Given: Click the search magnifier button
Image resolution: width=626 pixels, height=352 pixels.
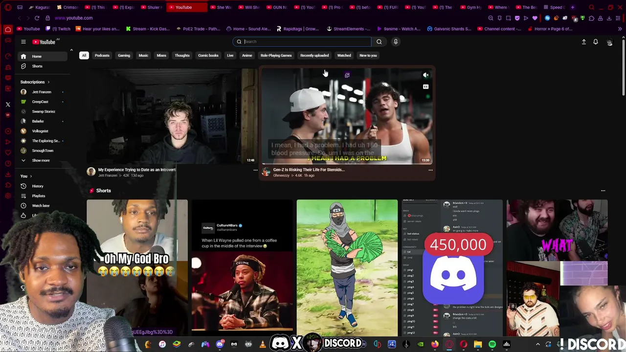Looking at the screenshot, I should tap(379, 42).
